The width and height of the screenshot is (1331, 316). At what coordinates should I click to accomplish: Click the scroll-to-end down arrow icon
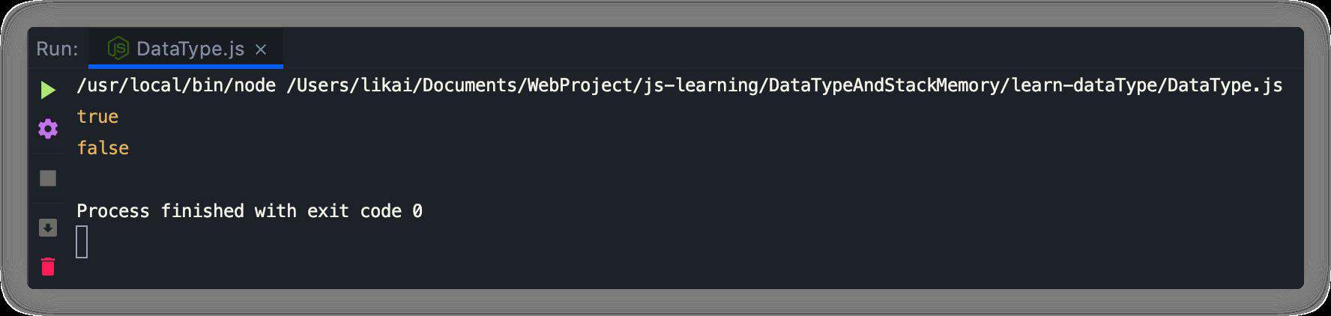pyautogui.click(x=48, y=228)
